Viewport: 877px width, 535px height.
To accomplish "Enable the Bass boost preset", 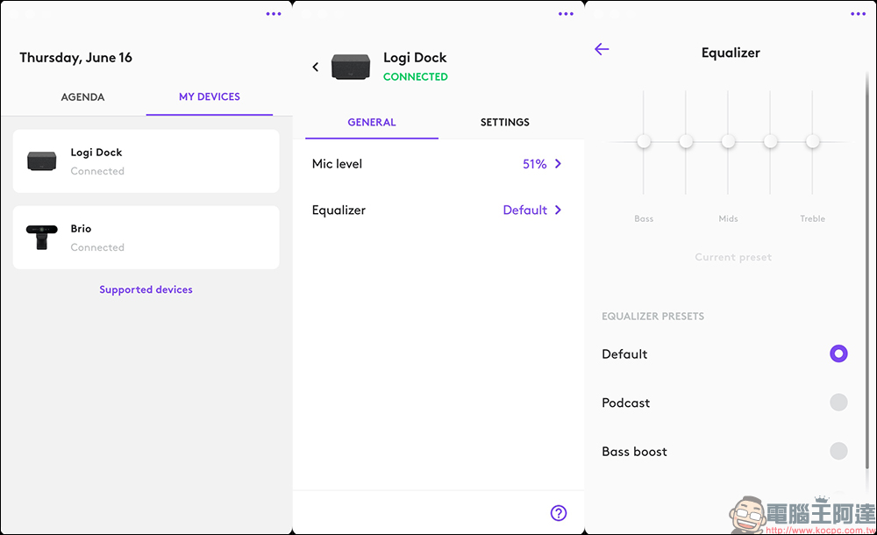I will 838,451.
